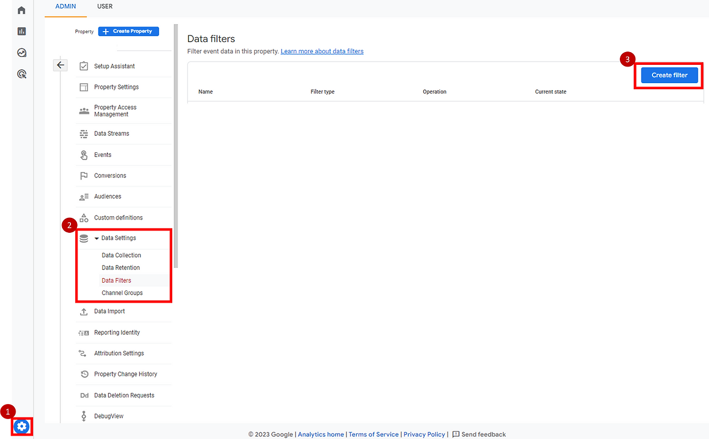Click the Property Settings layout icon

pos(84,87)
